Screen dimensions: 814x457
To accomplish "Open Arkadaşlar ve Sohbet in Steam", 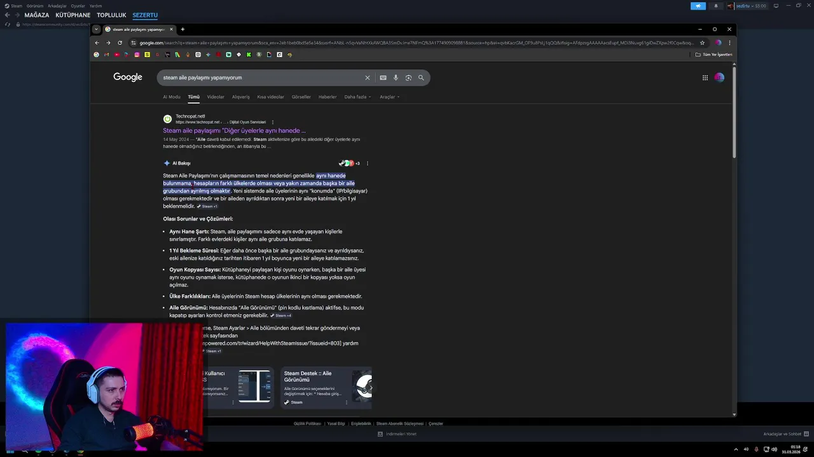I will [786, 434].
